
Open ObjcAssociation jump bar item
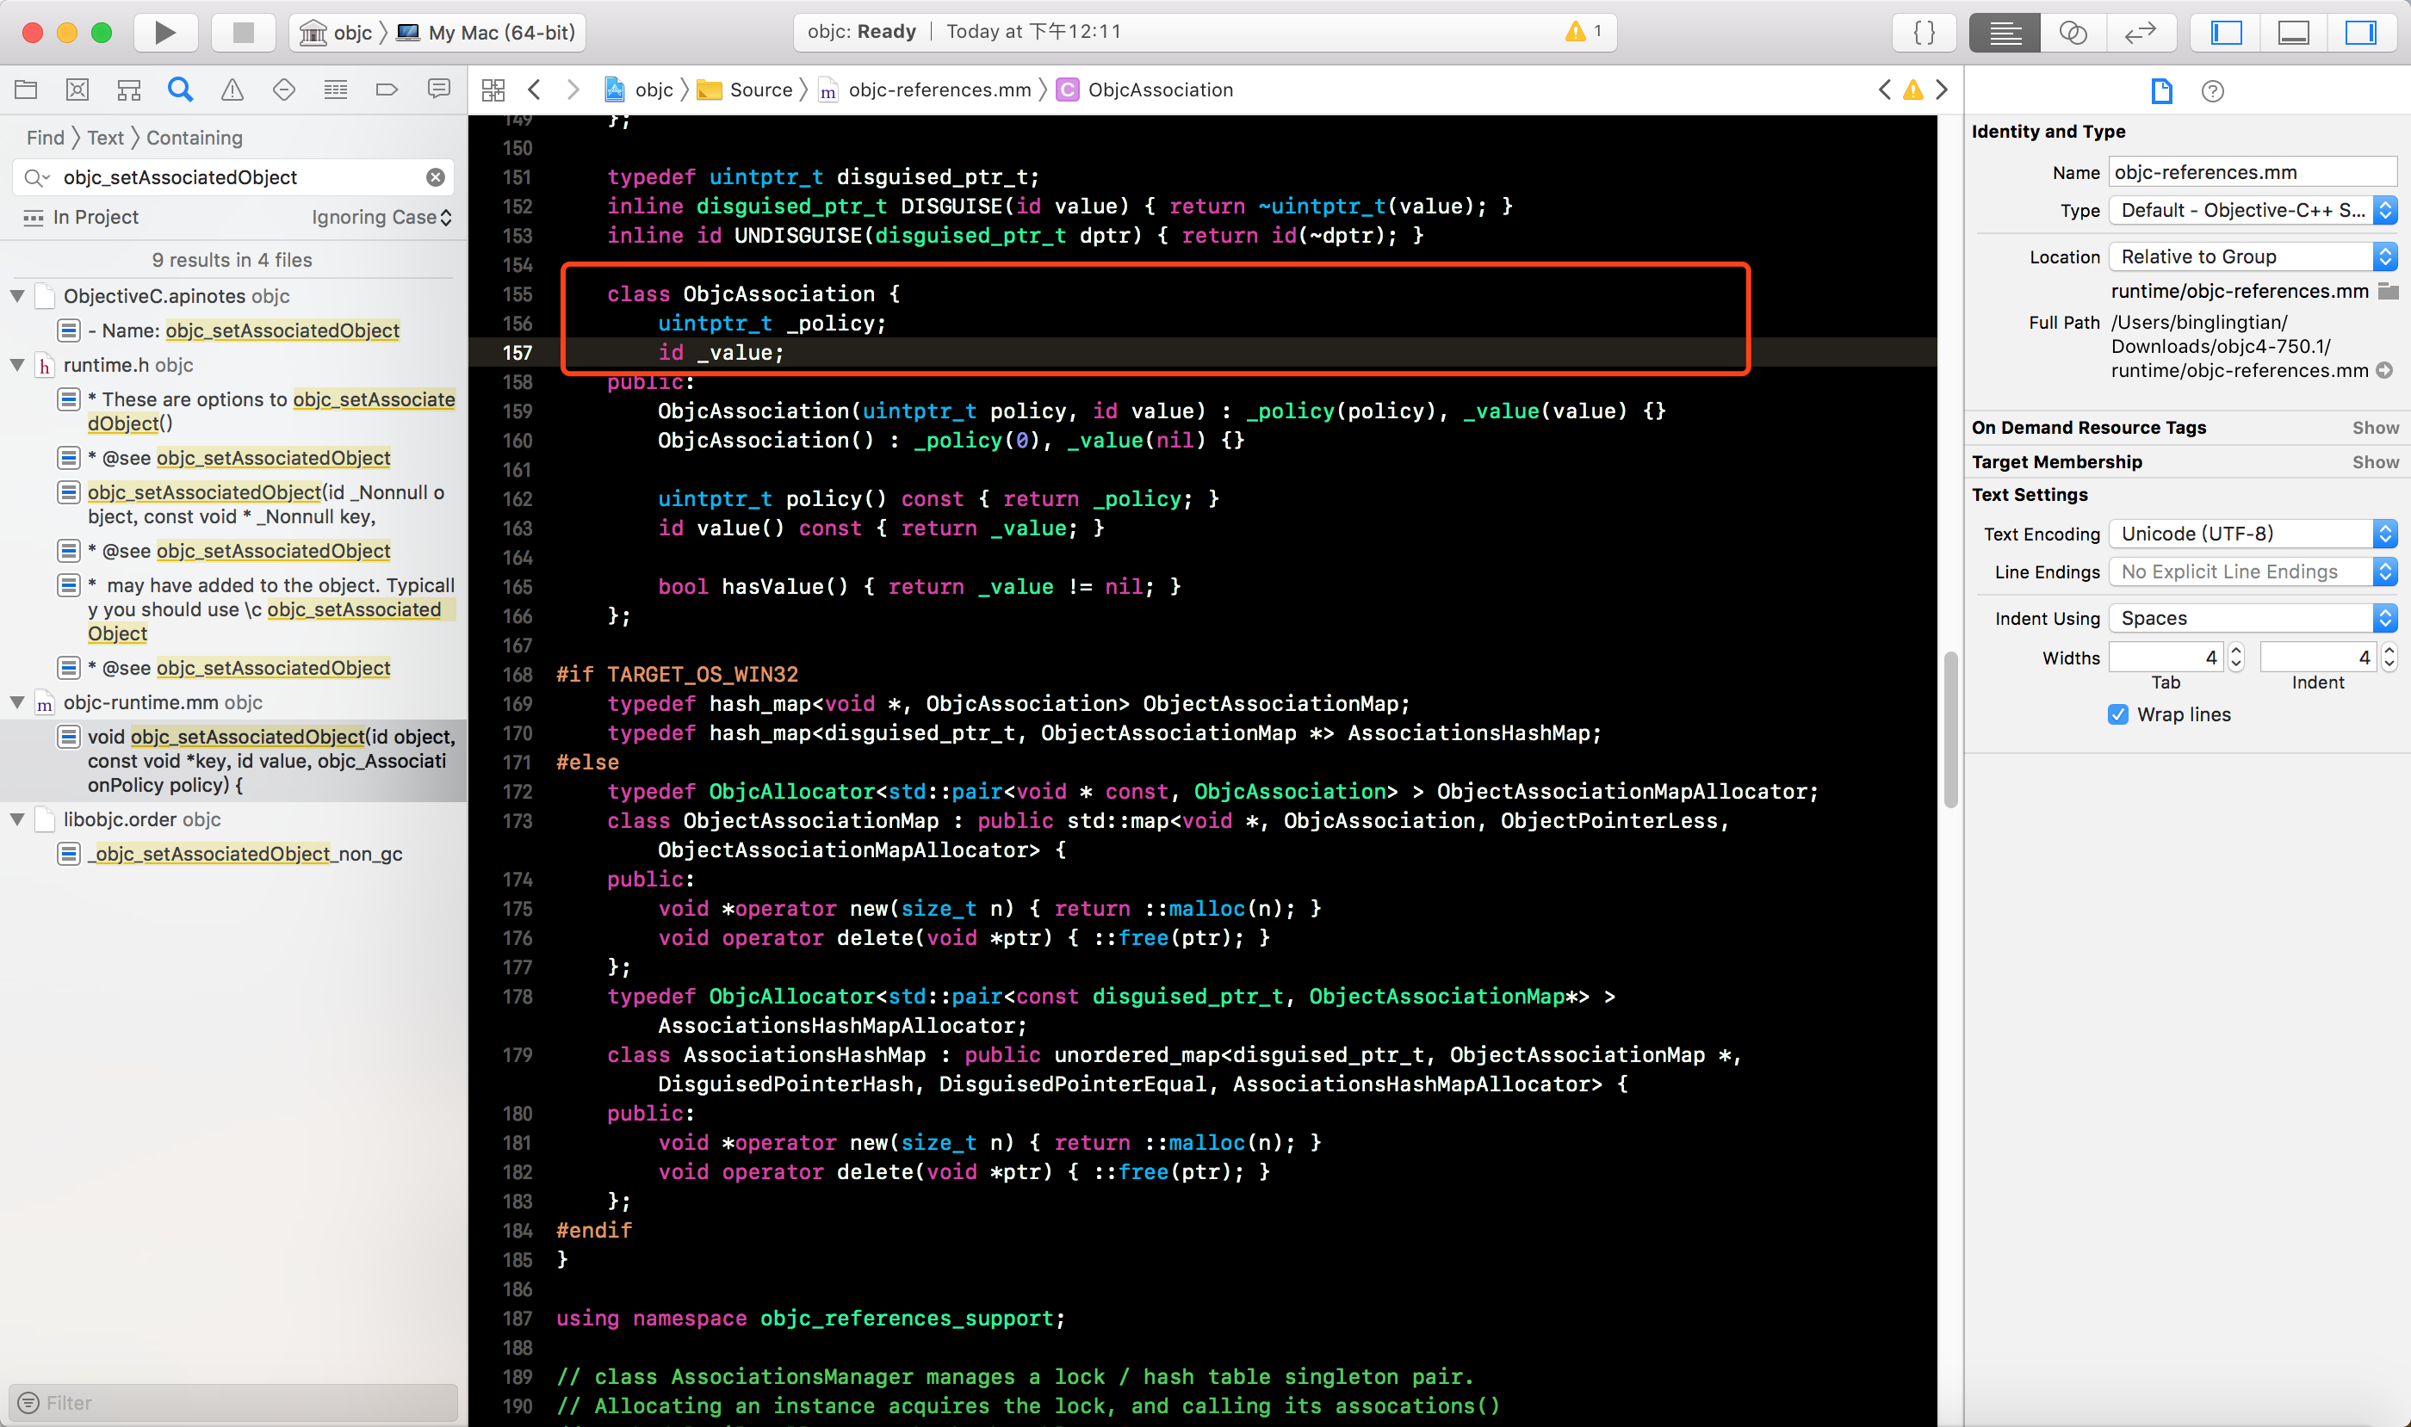(x=1159, y=90)
